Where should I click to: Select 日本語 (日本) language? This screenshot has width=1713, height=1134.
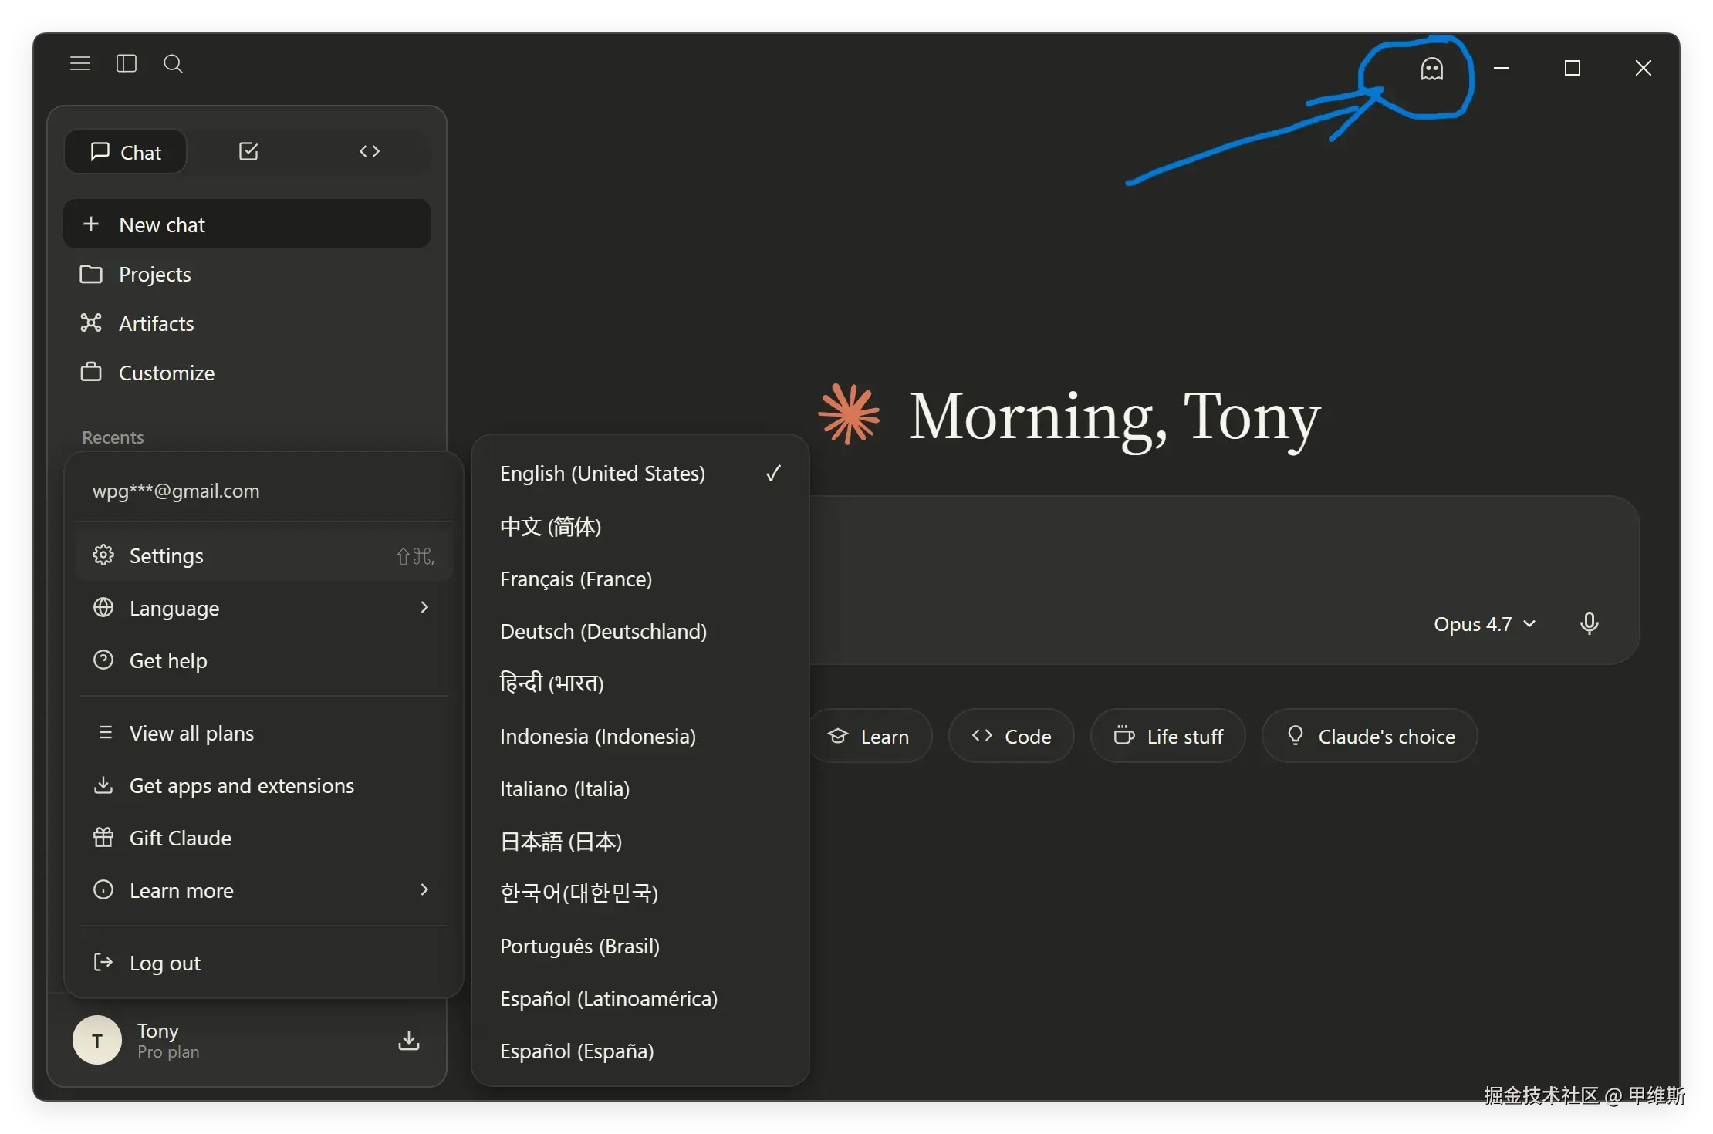[x=640, y=841]
